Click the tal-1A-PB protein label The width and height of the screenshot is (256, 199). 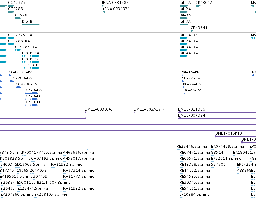(190, 72)
